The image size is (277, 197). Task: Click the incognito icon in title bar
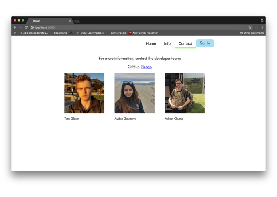click(262, 20)
